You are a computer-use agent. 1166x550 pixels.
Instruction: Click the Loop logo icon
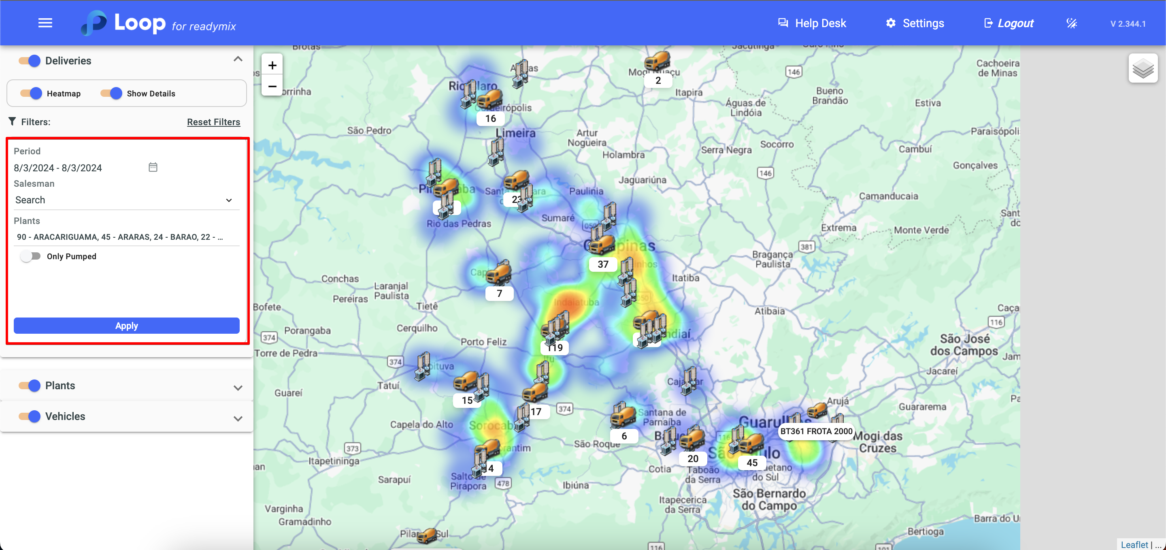click(95, 23)
